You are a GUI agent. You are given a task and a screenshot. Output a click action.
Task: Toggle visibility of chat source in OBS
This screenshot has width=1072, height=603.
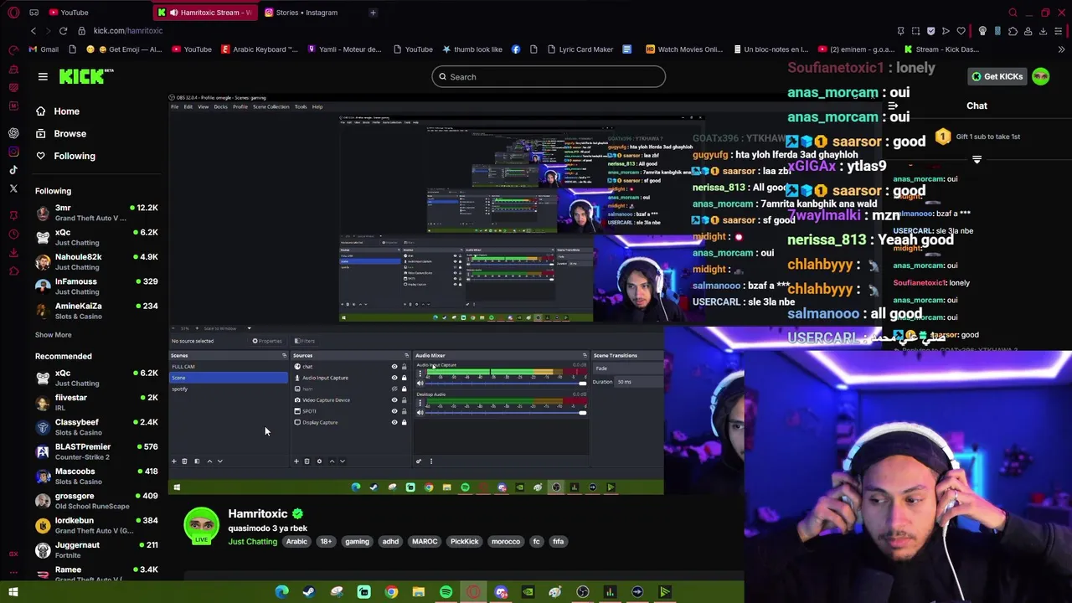tap(394, 367)
